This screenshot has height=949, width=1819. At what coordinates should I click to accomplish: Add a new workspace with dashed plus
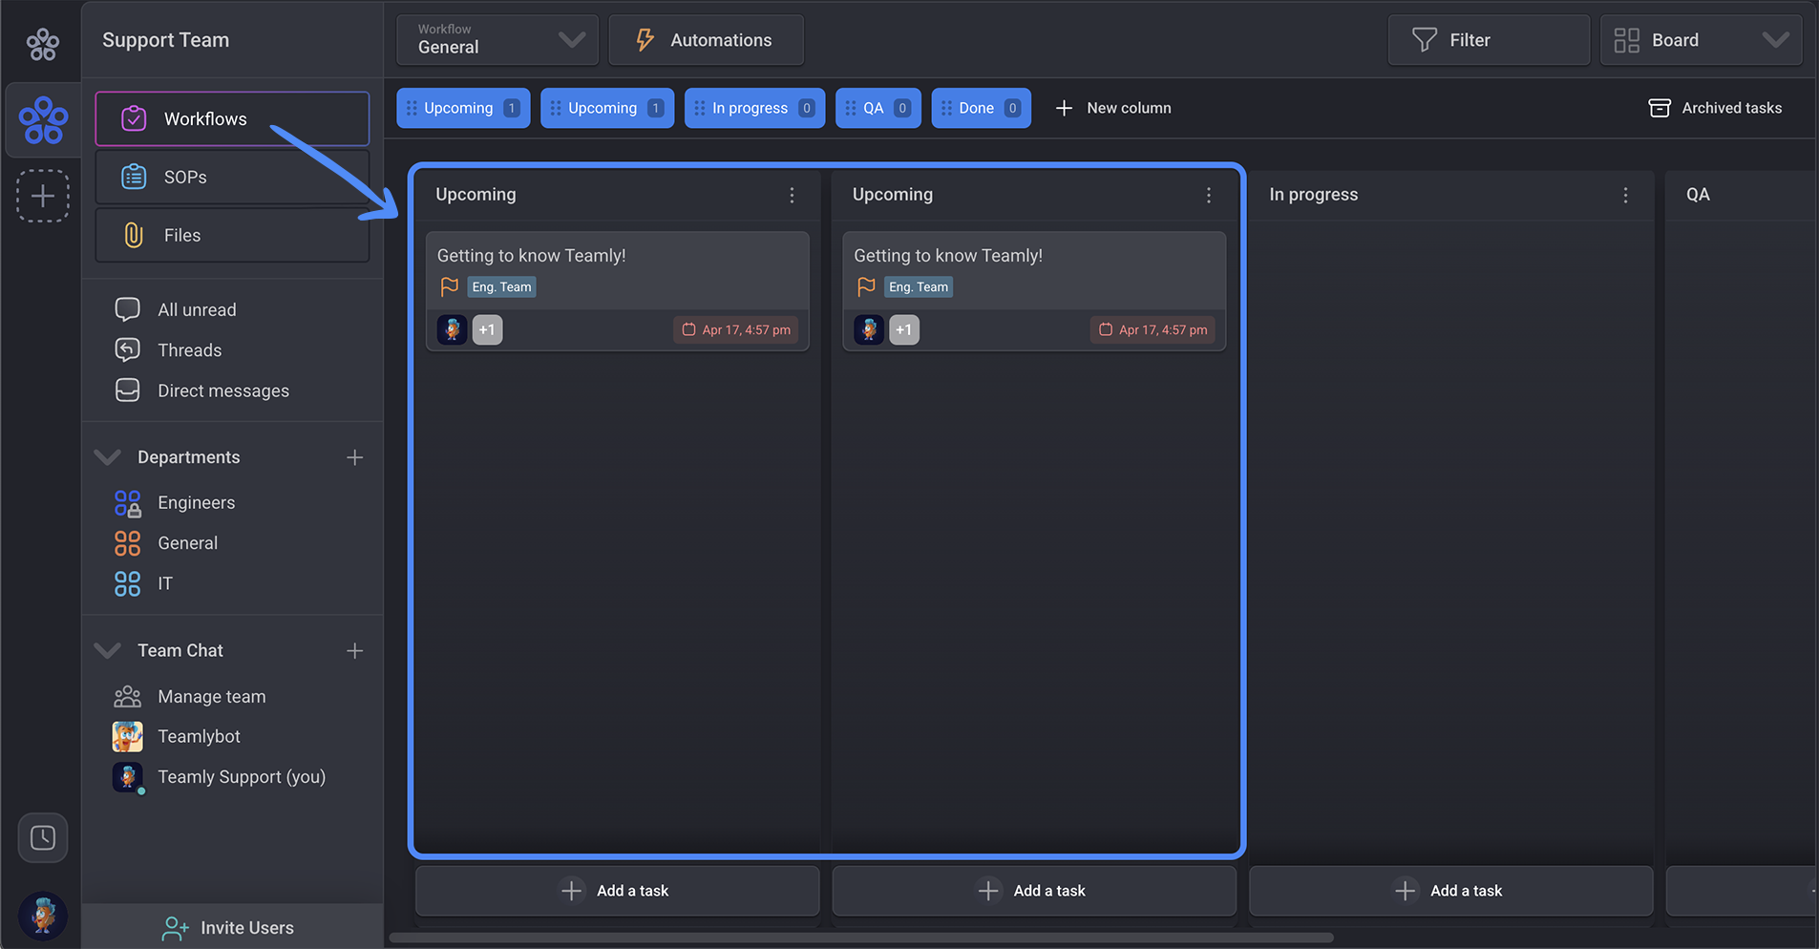click(x=43, y=196)
